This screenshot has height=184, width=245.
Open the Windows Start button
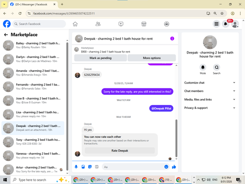tap(5, 180)
